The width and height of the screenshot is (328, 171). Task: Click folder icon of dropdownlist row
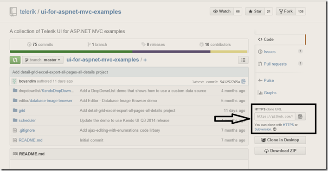15,91
